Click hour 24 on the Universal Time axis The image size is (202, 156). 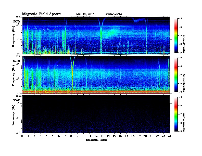click(170, 136)
